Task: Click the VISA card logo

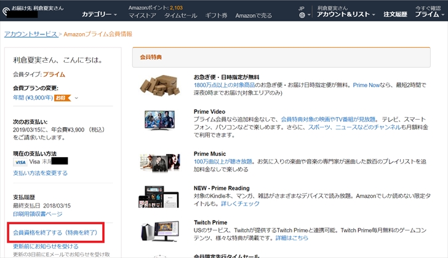Action: (x=20, y=162)
